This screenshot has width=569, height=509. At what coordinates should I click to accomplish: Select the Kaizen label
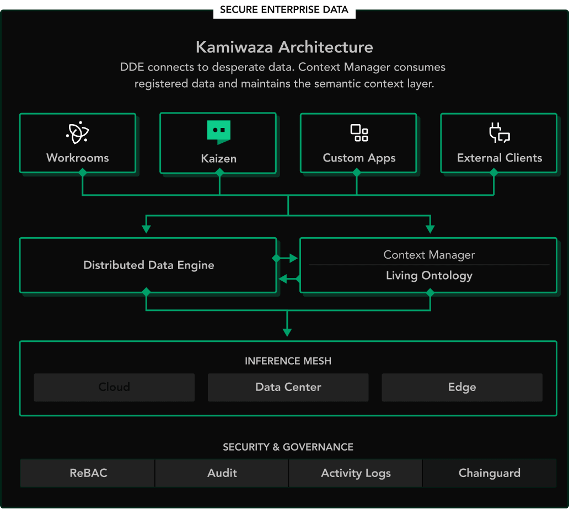coord(219,159)
